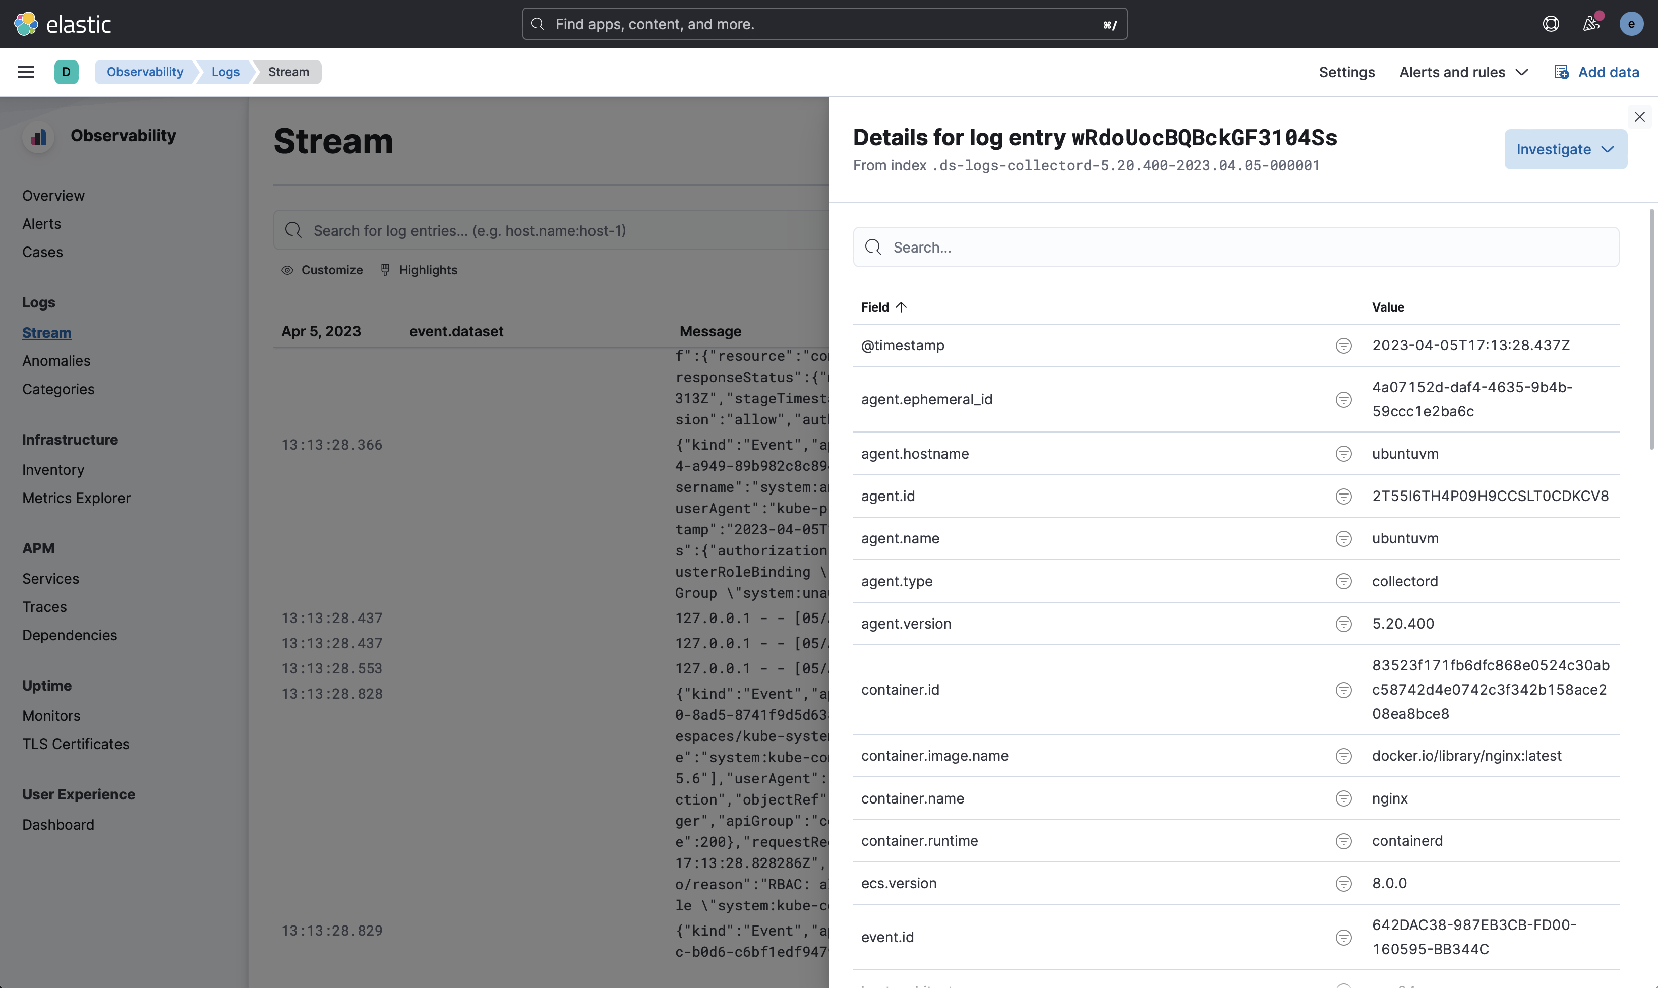Click the Investigate dropdown button
The width and height of the screenshot is (1658, 988).
coord(1565,148)
